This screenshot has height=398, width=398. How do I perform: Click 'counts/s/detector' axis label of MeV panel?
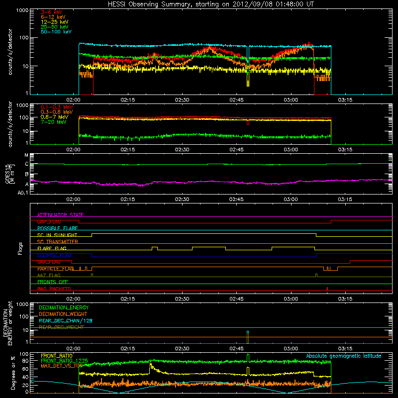(x=10, y=124)
